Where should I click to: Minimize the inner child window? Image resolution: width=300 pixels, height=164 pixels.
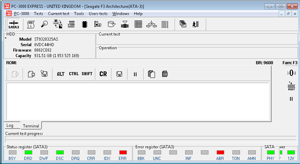point(281,14)
